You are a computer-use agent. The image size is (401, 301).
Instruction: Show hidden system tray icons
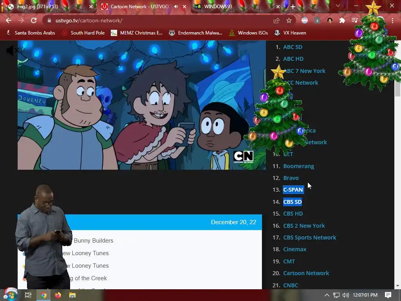[x=327, y=295]
